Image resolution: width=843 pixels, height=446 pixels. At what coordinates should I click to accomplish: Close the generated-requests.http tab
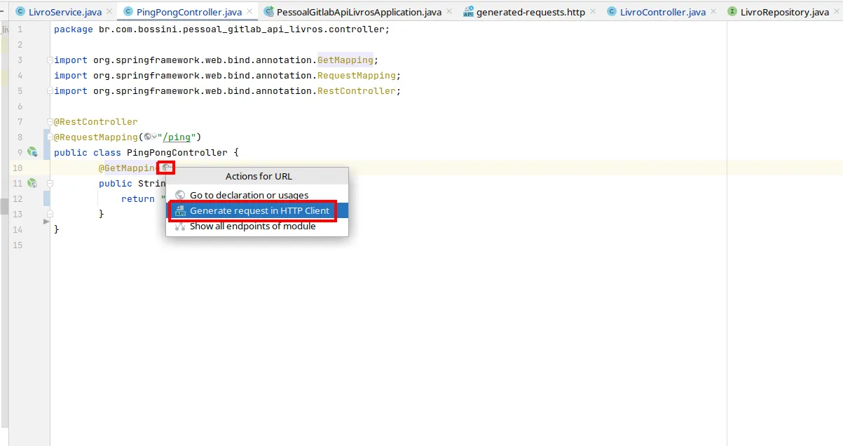(592, 12)
